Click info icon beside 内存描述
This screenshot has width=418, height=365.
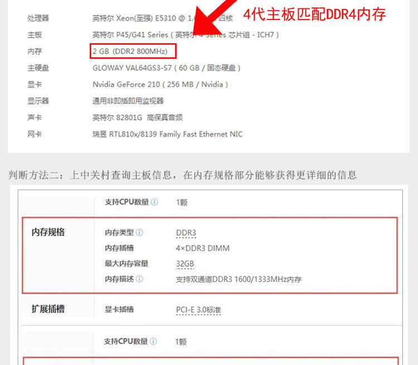pos(139,279)
